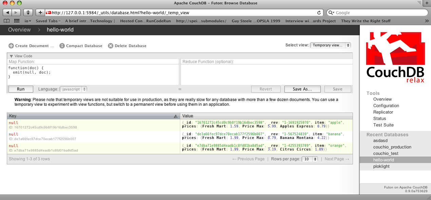Reload the page from the address bar
Viewport: 431px width, 200px height.
point(319,13)
